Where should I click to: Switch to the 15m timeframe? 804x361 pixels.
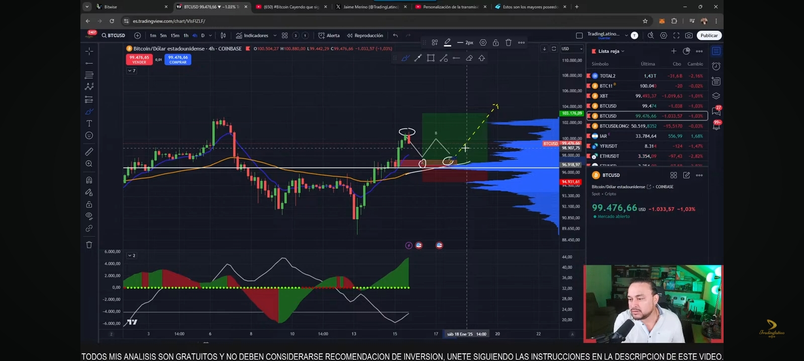[175, 36]
